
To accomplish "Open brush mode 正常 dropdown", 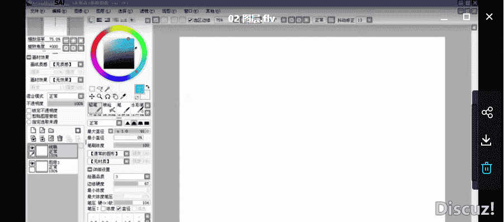I will pyautogui.click(x=119, y=123).
